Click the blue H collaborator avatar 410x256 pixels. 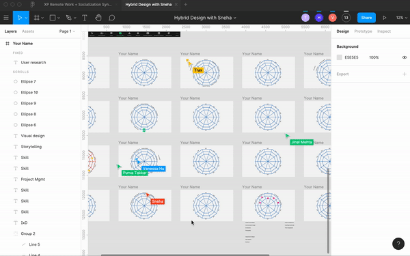coord(318,18)
